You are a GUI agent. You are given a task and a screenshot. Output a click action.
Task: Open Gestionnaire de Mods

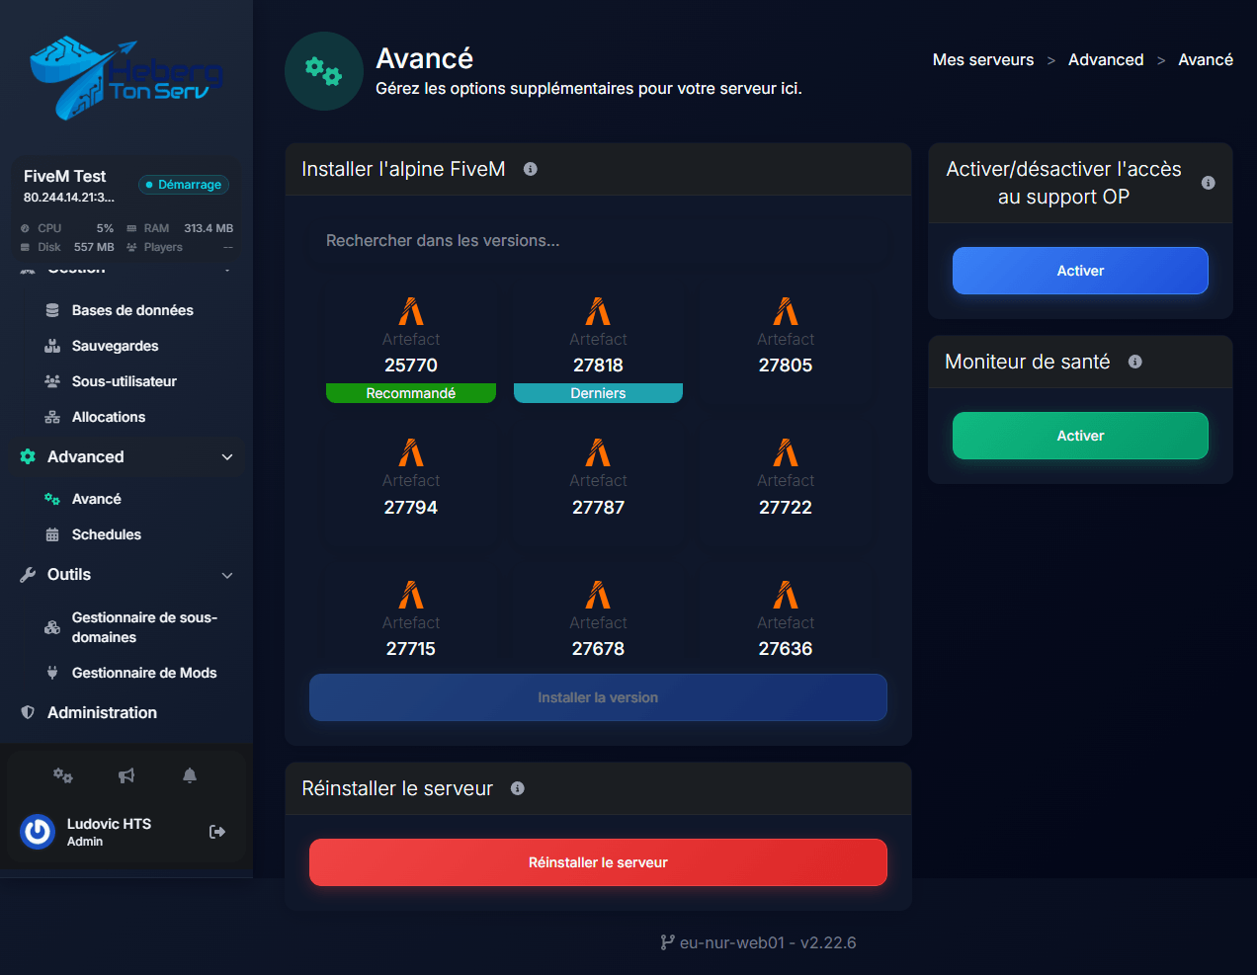144,673
